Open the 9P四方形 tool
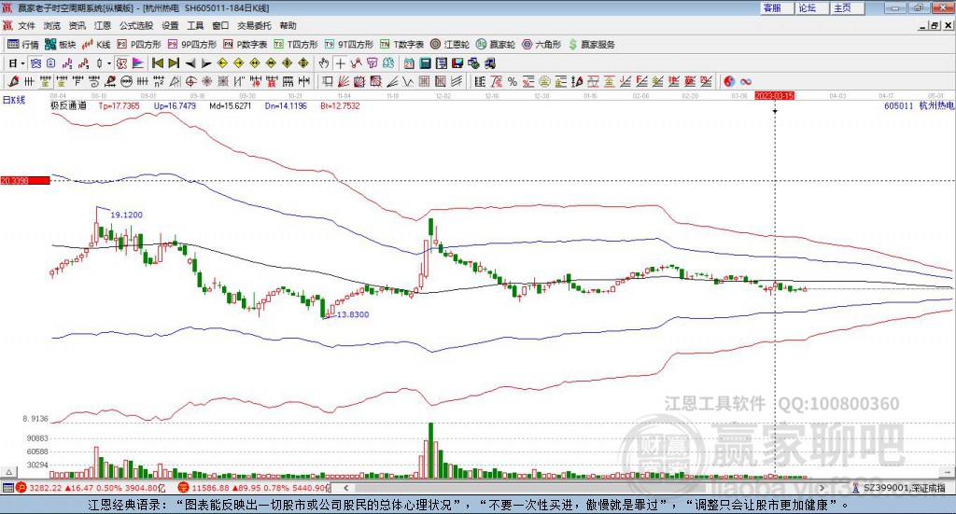 [x=192, y=45]
